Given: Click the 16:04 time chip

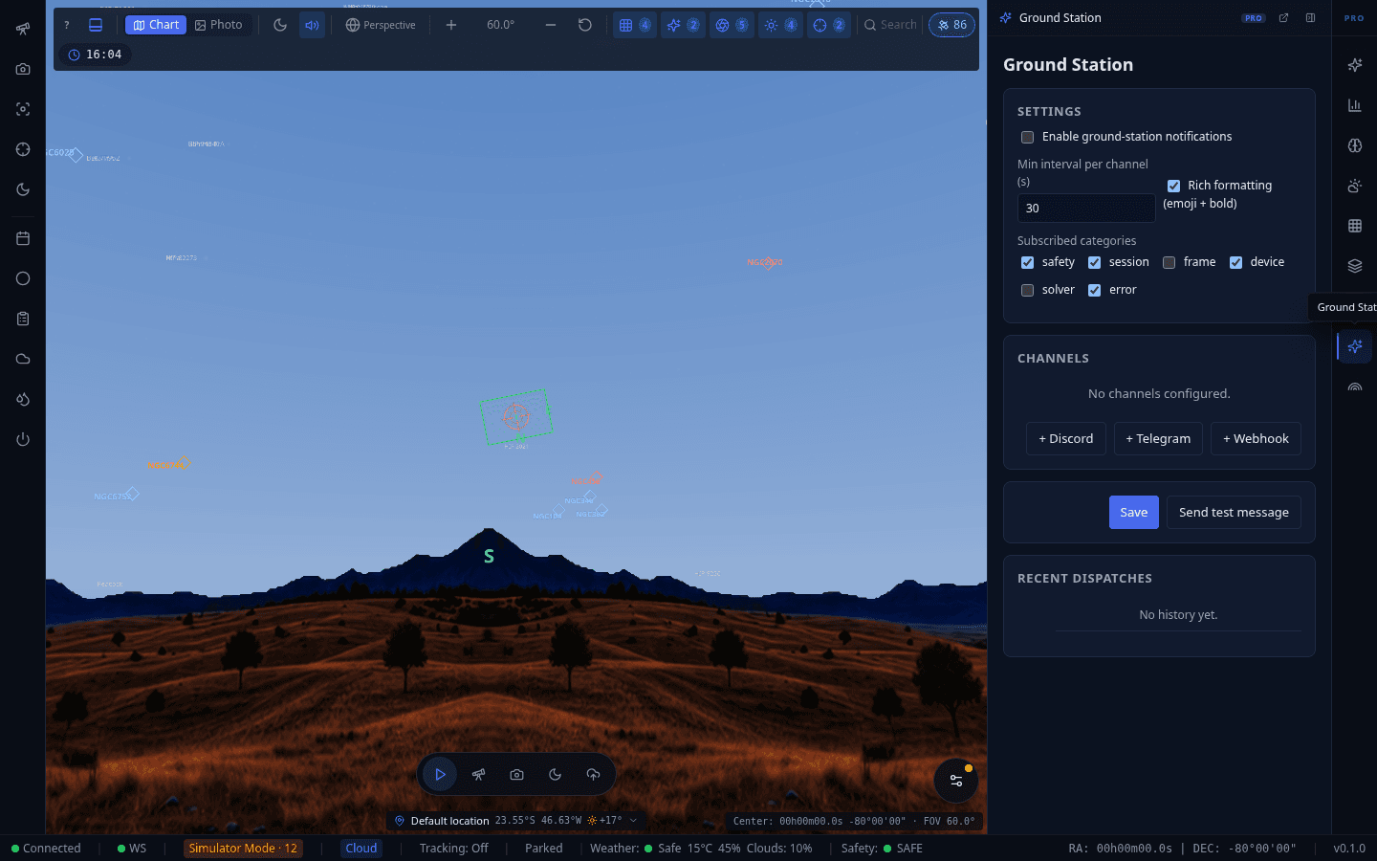Looking at the screenshot, I should coord(95,55).
